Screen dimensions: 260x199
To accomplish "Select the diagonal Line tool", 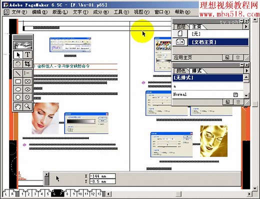I will (18, 73).
